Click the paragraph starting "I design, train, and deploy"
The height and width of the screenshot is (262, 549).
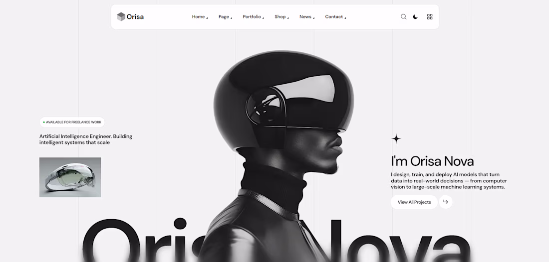449,181
